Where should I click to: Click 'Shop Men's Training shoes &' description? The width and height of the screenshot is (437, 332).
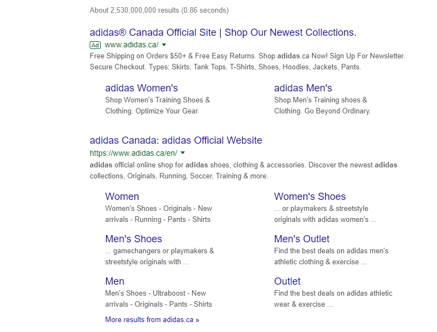[320, 100]
